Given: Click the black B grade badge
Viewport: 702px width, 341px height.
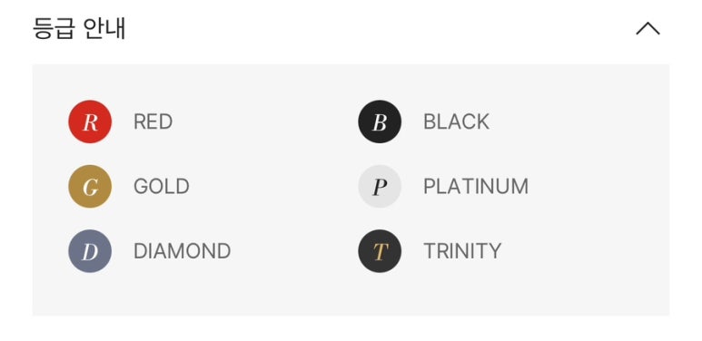Looking at the screenshot, I should click(380, 122).
